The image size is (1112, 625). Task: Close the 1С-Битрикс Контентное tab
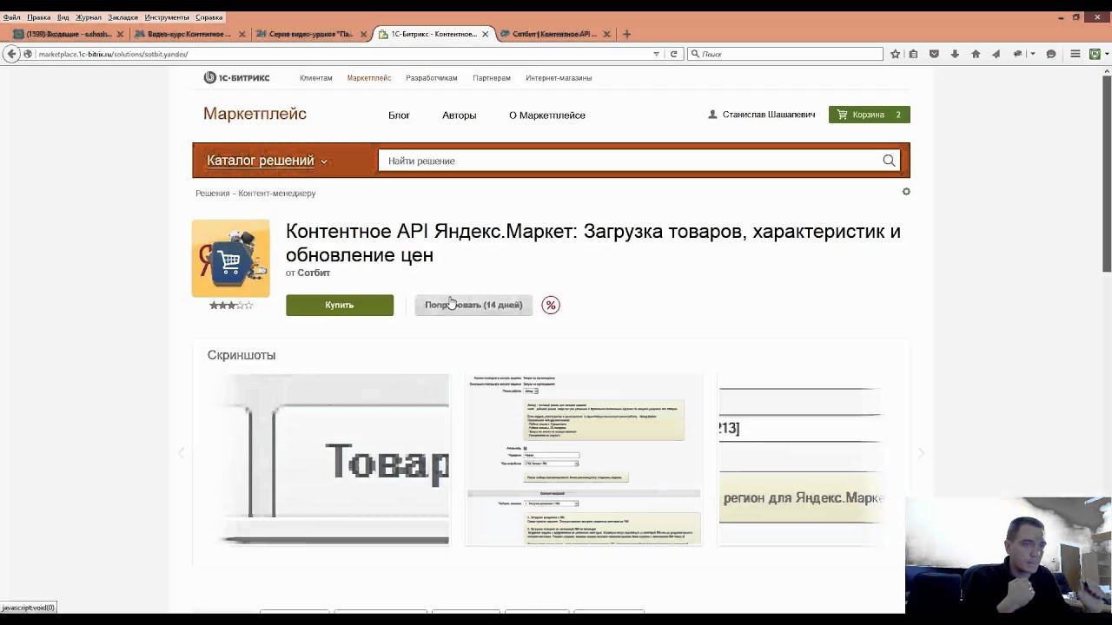[486, 34]
